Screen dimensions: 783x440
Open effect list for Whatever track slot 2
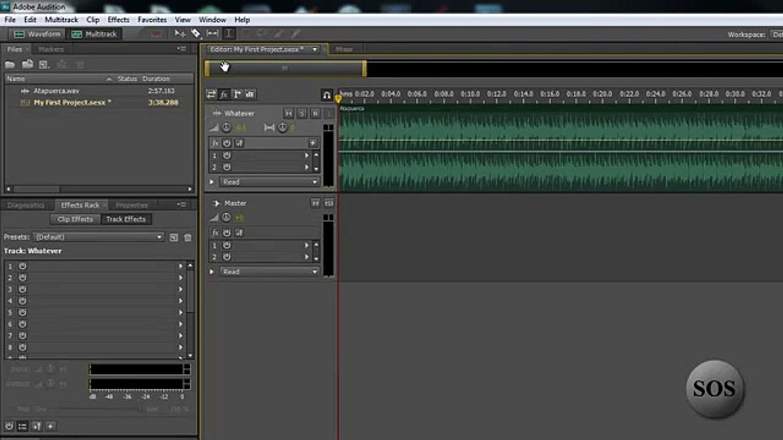(307, 167)
